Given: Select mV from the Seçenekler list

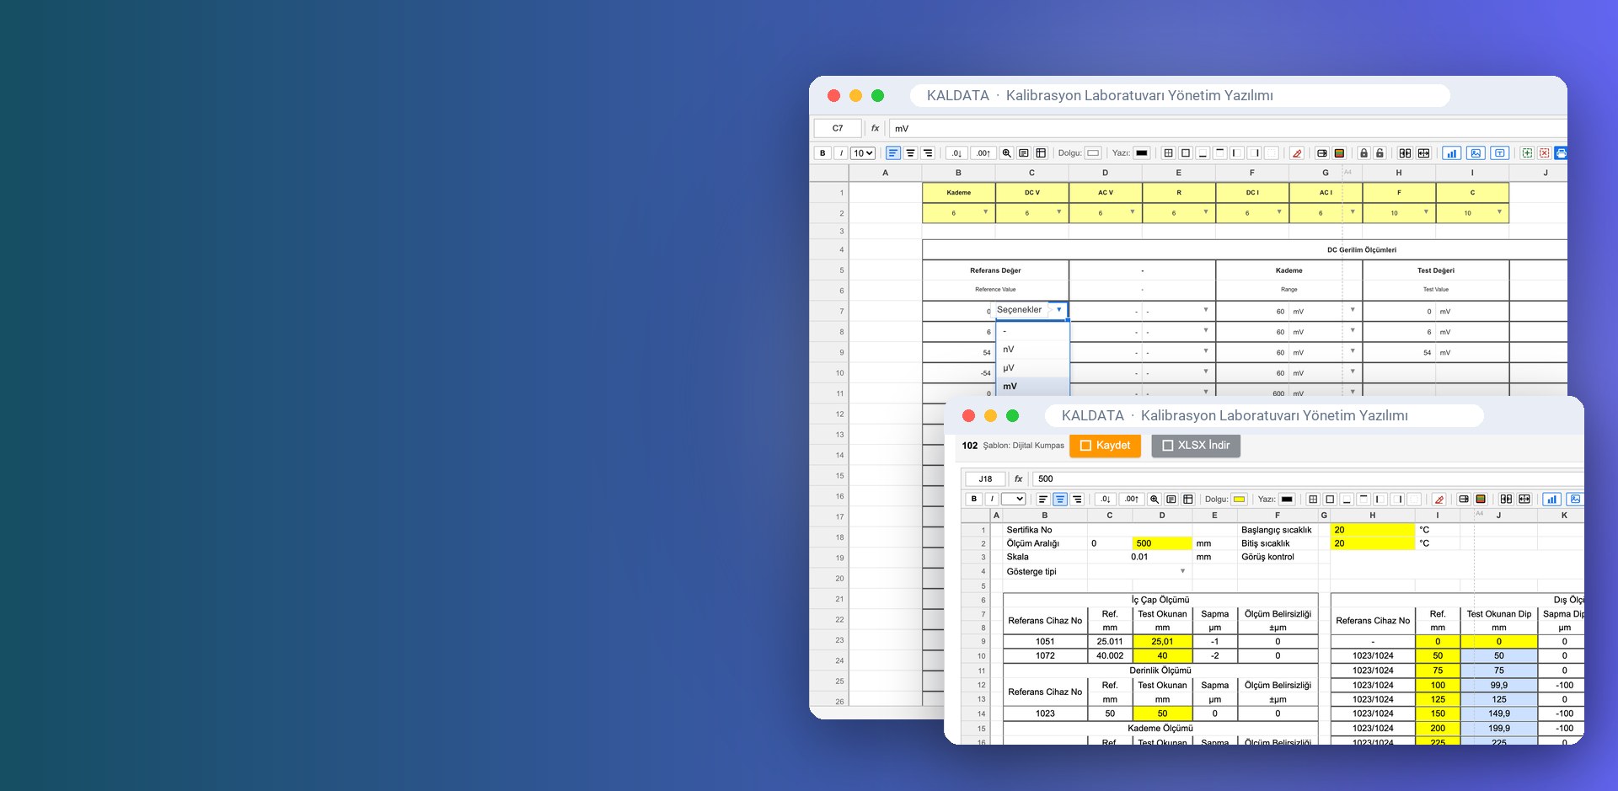Looking at the screenshot, I should pyautogui.click(x=1032, y=387).
